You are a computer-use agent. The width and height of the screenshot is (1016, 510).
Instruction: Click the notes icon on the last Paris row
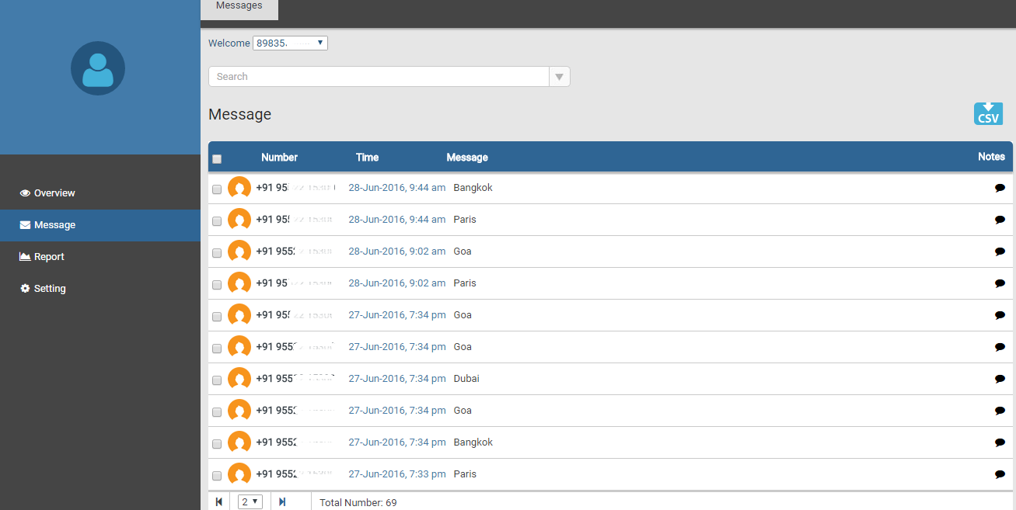click(x=1000, y=474)
